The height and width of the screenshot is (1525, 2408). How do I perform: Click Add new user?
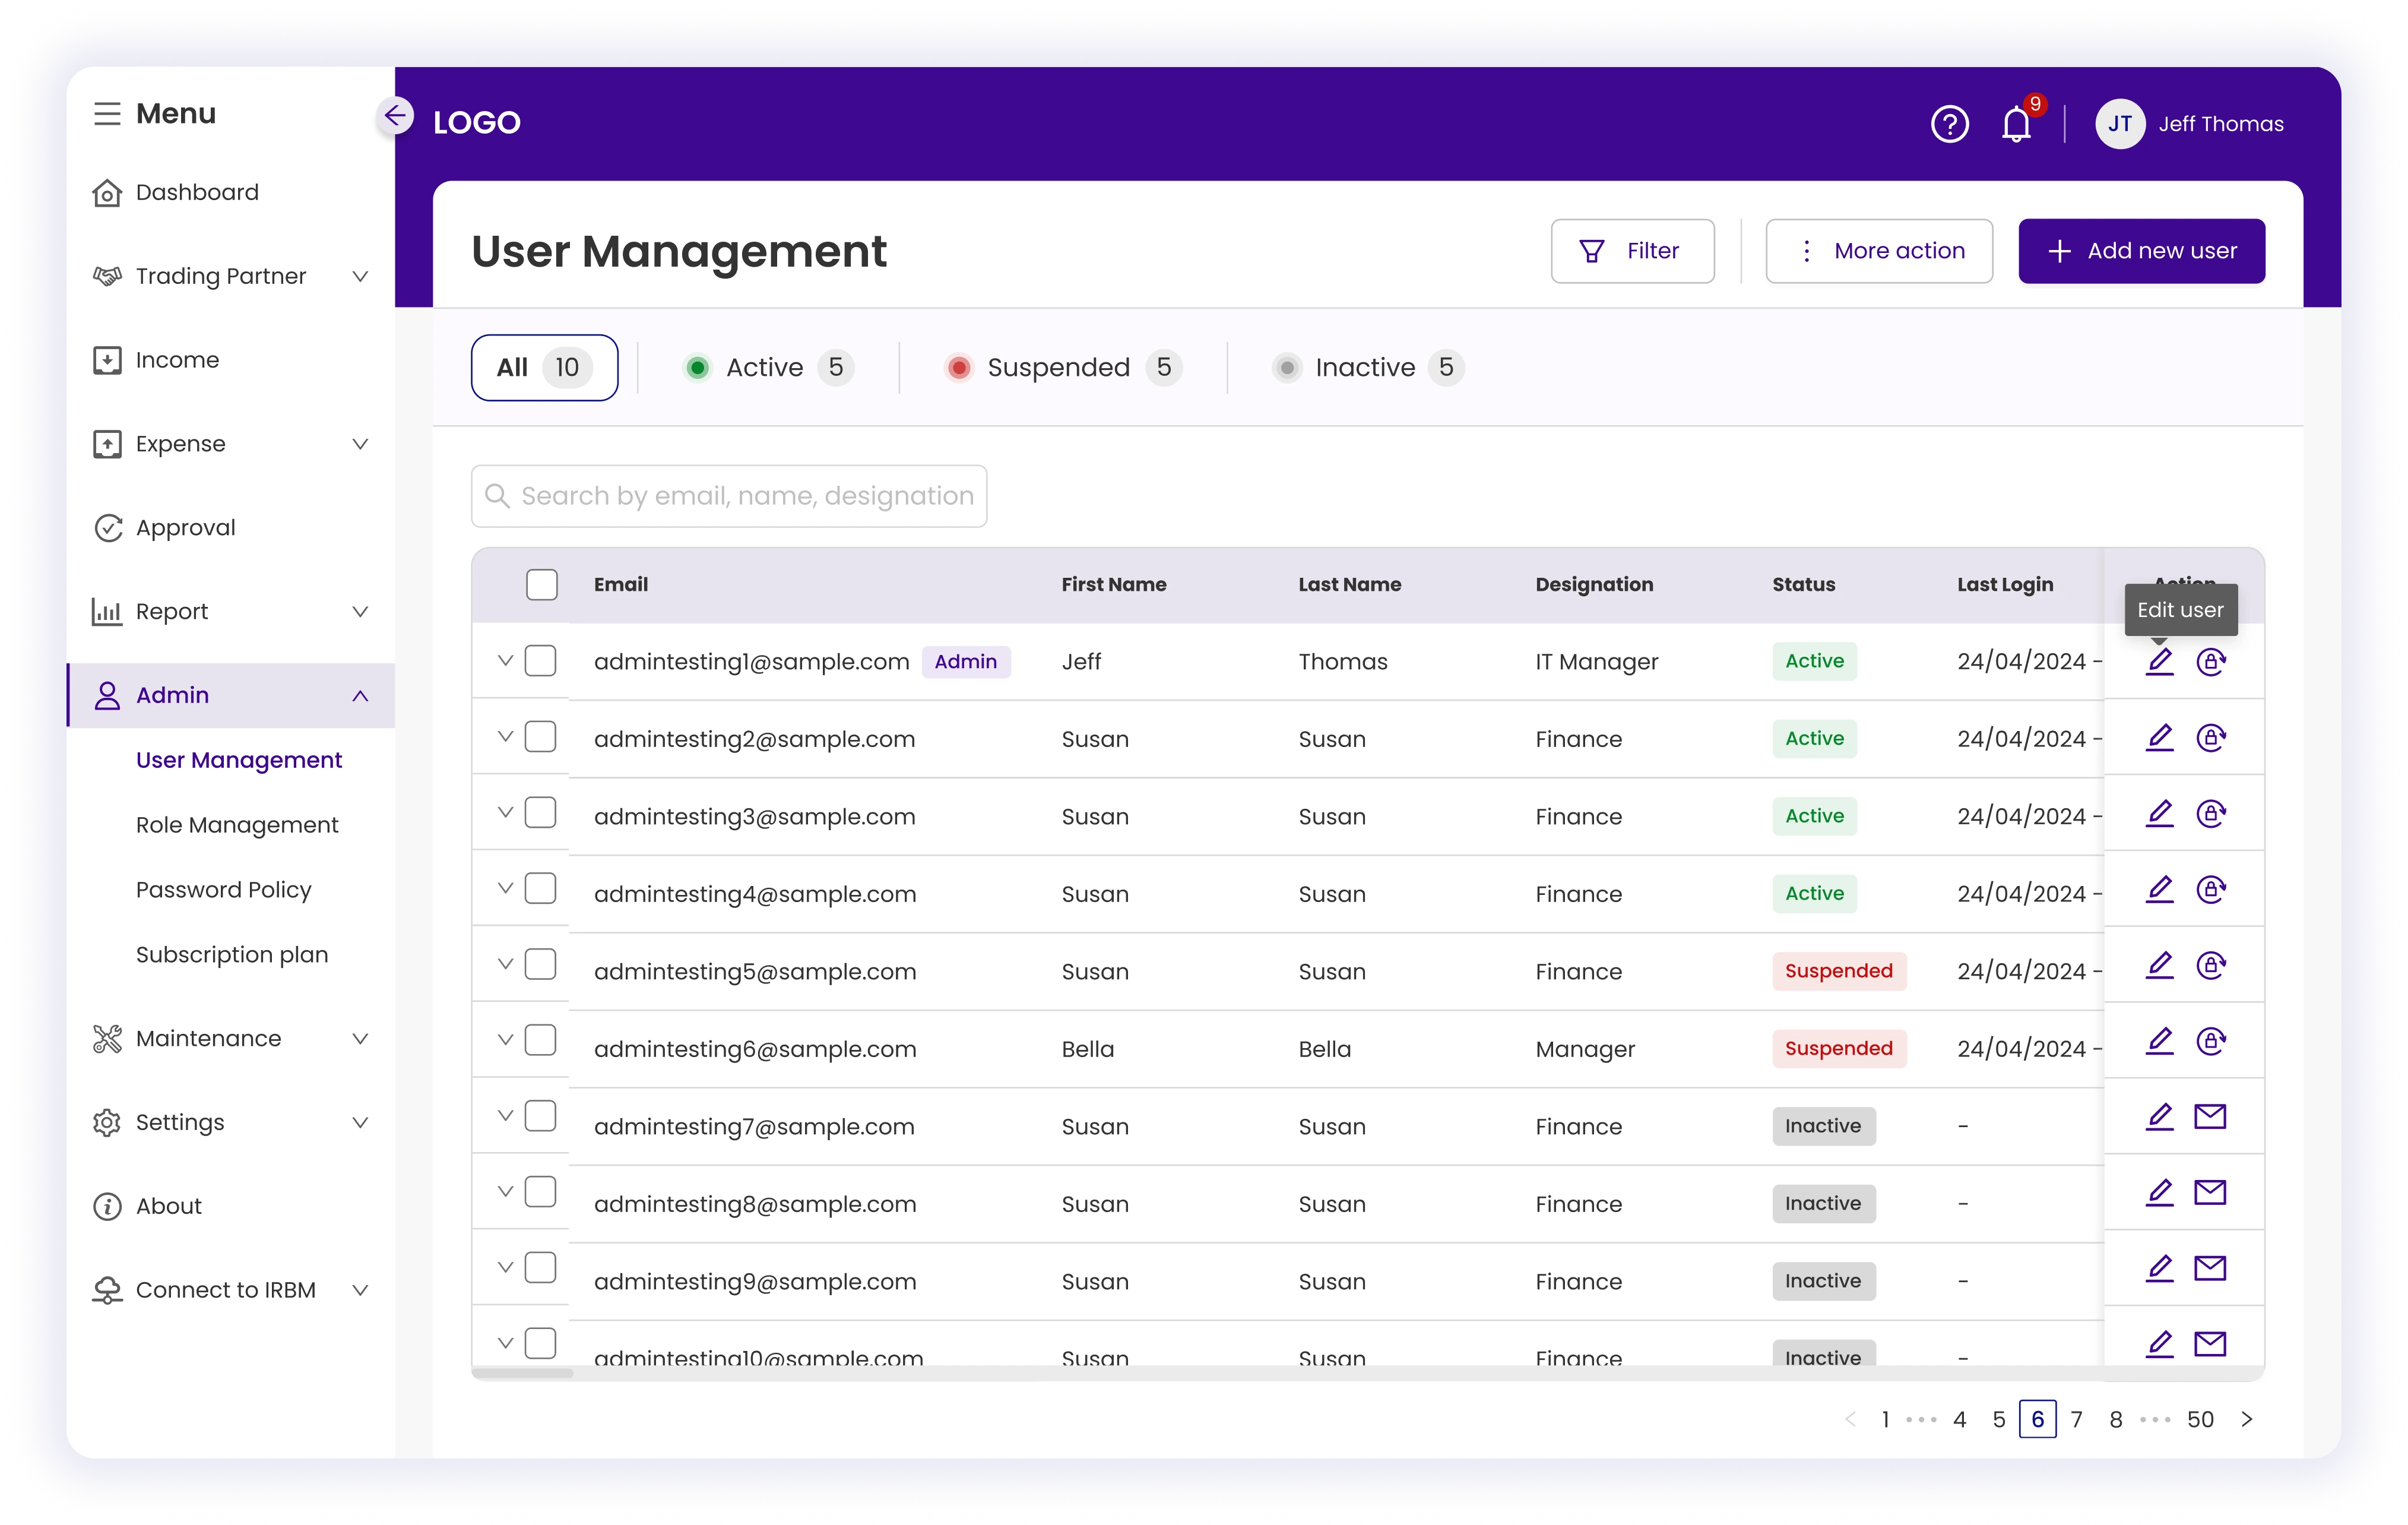[x=2142, y=251]
